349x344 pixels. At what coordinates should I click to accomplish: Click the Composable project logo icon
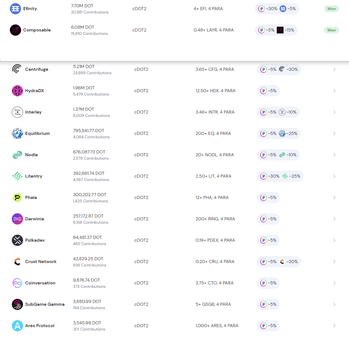pyautogui.click(x=15, y=30)
